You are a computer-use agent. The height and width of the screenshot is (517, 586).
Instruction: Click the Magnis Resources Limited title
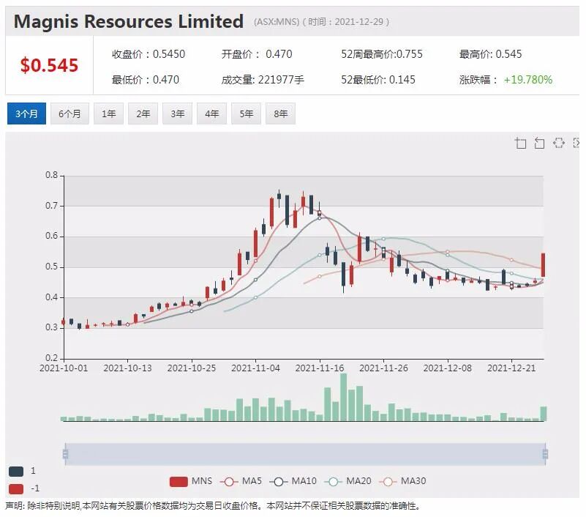[x=129, y=21]
